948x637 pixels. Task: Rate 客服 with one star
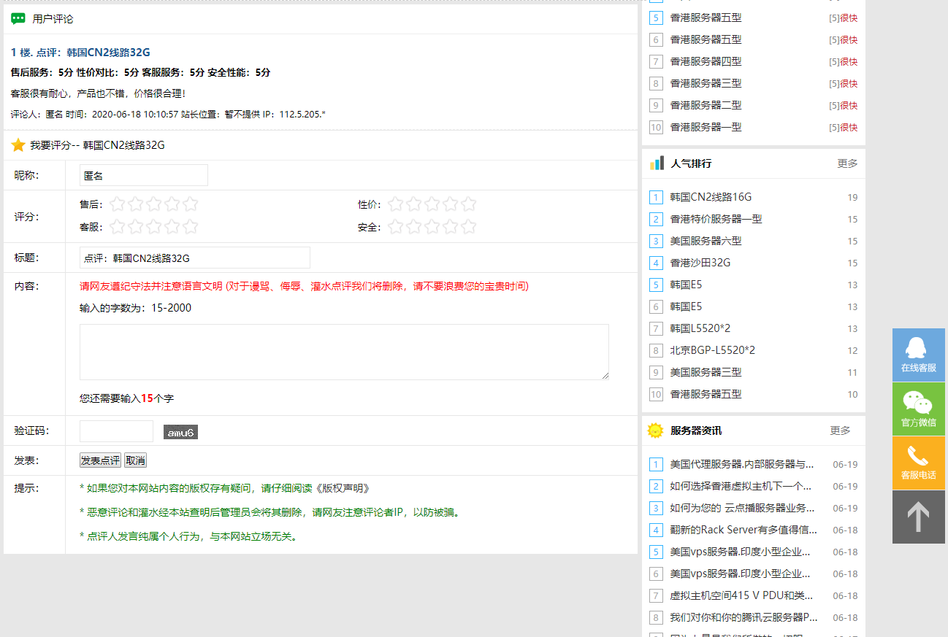point(118,227)
